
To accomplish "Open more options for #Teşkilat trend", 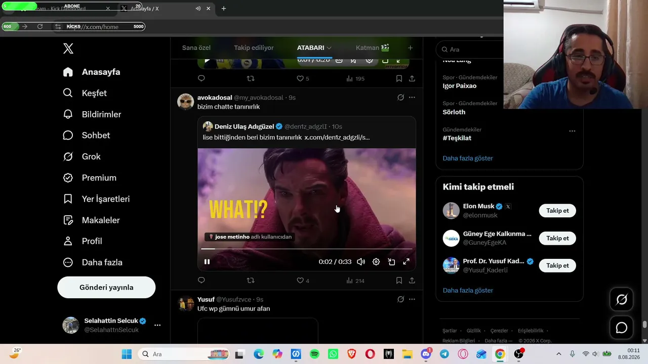I will 572,131.
